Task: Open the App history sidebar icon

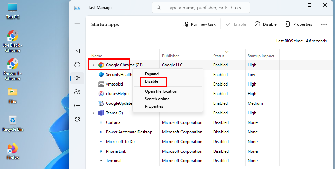Action: tap(77, 65)
